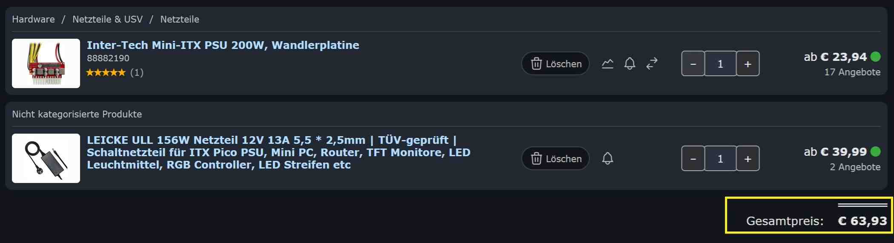Click quantity field of Inter-Tech PSU

click(720, 64)
